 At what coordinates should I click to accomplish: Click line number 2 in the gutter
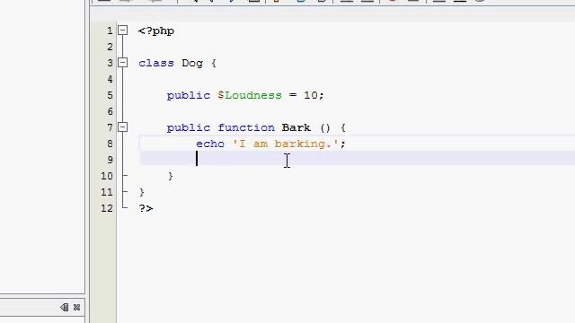pyautogui.click(x=110, y=47)
